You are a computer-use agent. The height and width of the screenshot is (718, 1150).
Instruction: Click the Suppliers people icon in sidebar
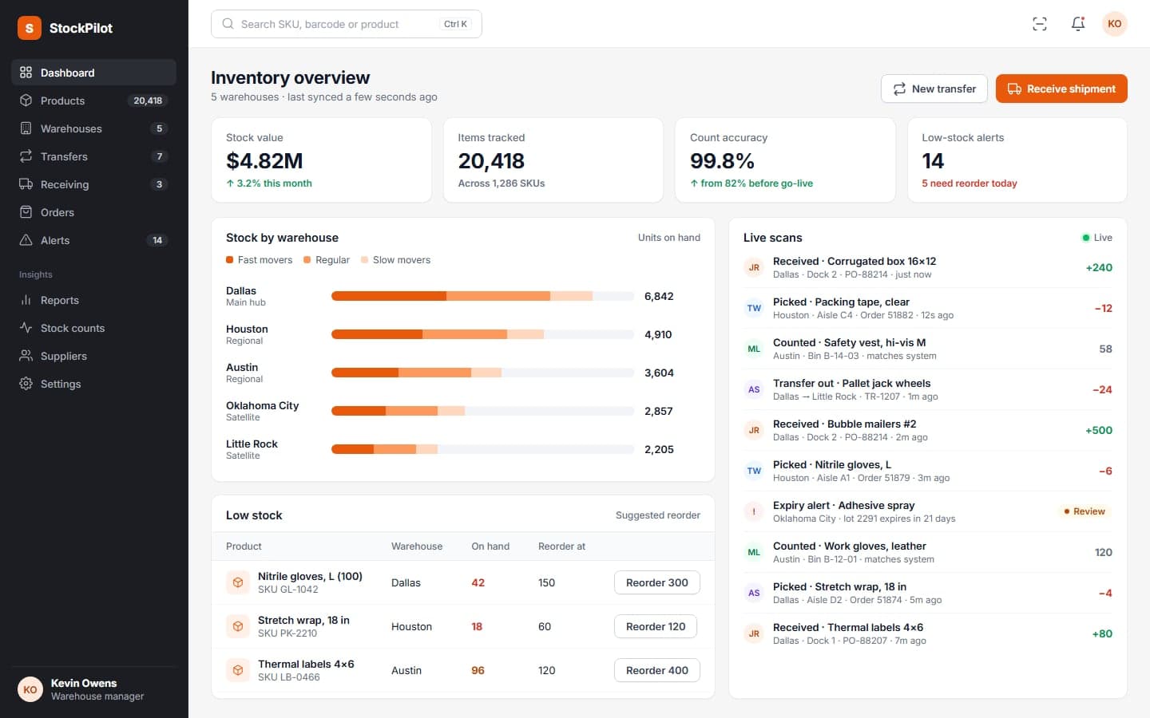coord(26,356)
